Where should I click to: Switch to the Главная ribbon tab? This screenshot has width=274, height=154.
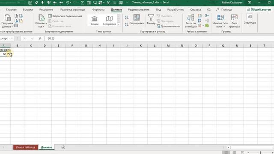(x=12, y=9)
